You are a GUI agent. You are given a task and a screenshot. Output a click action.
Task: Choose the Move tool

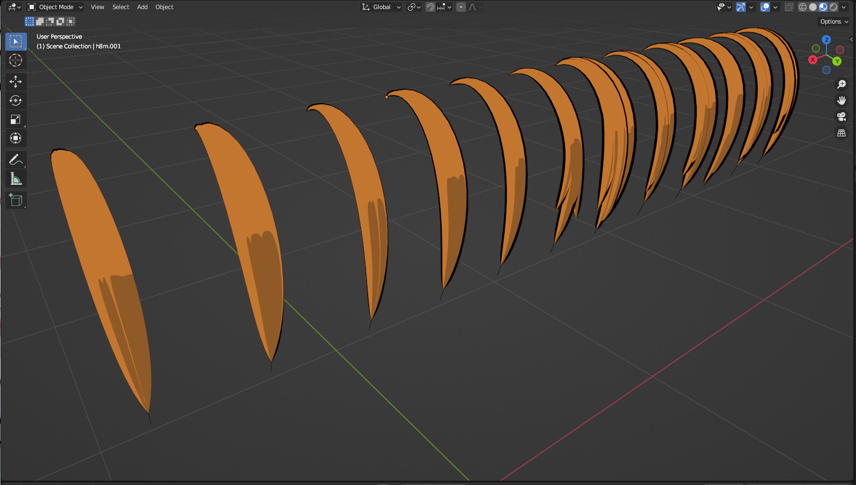click(x=16, y=82)
